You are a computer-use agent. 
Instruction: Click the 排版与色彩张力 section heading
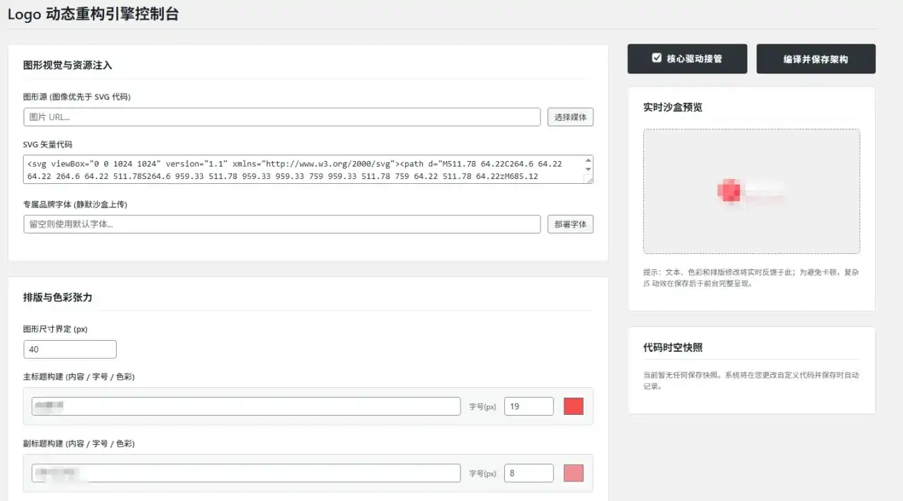tap(58, 297)
